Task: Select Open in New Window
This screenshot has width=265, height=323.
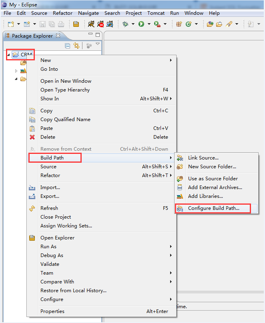Action: point(102,81)
